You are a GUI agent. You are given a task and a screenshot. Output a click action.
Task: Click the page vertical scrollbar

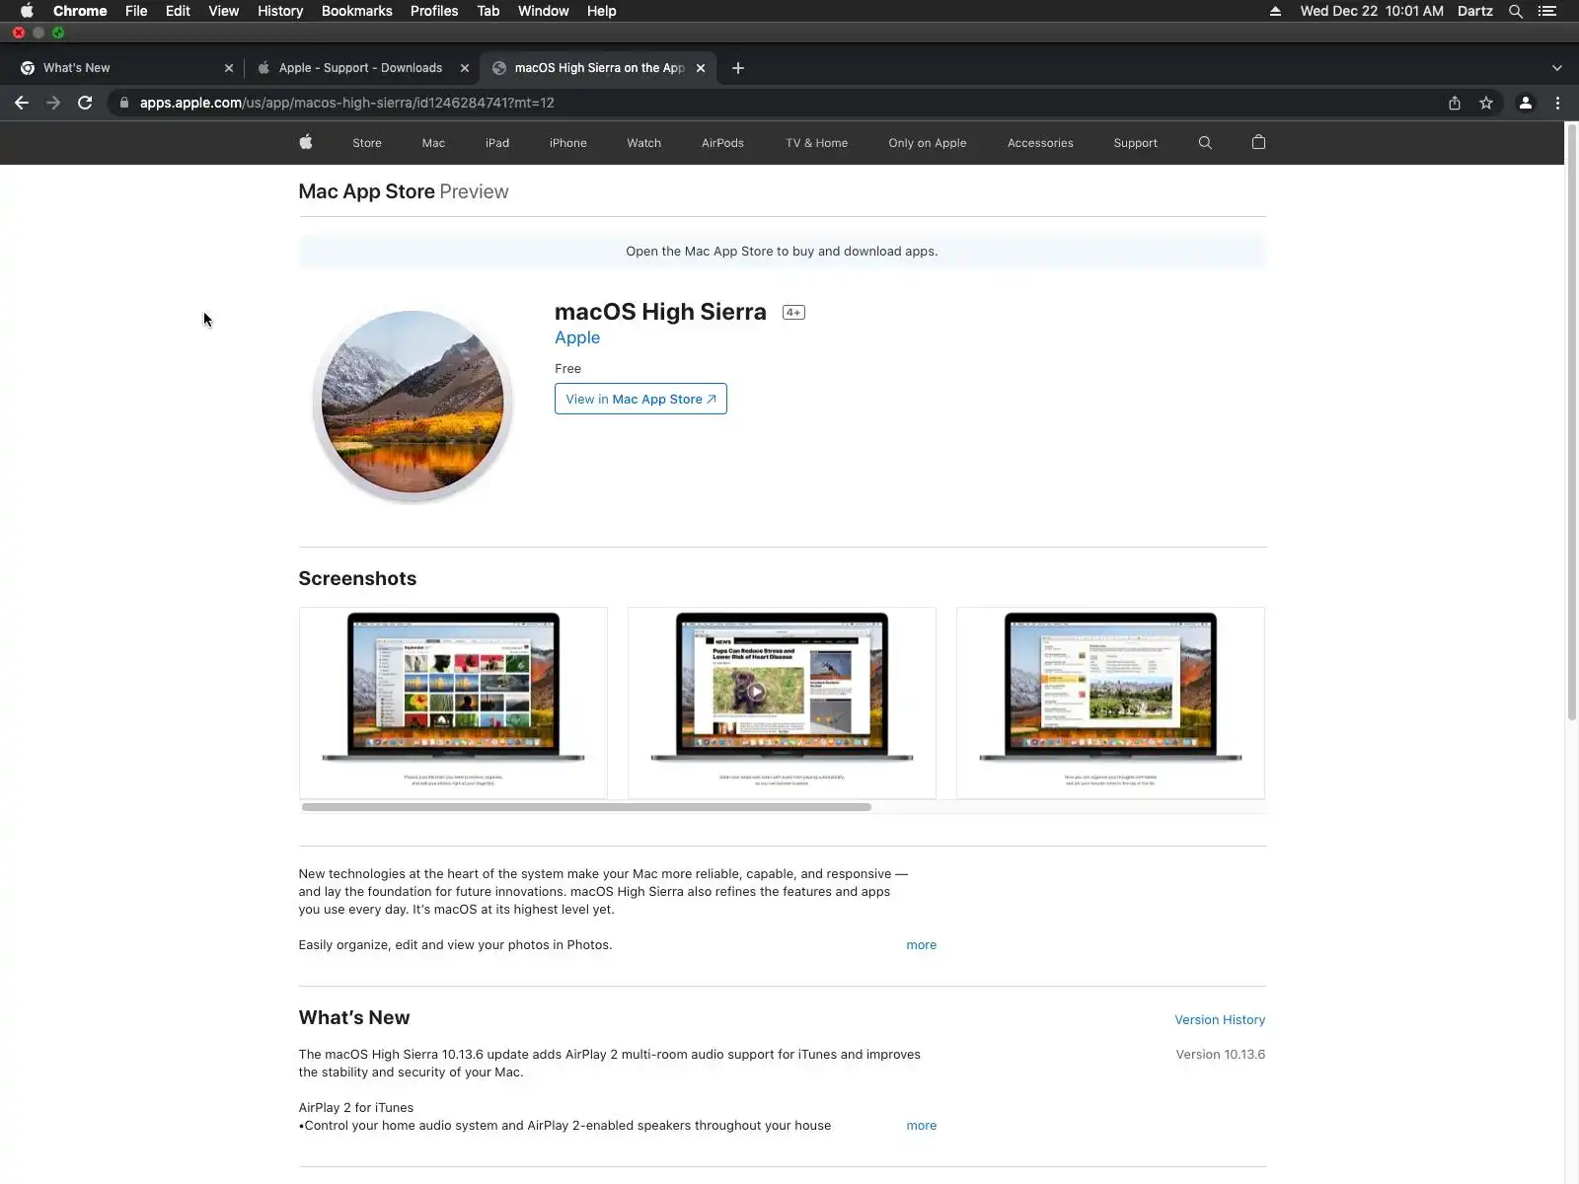point(1572,424)
